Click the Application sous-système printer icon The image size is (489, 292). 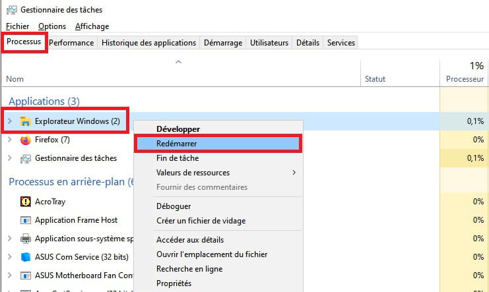click(26, 239)
